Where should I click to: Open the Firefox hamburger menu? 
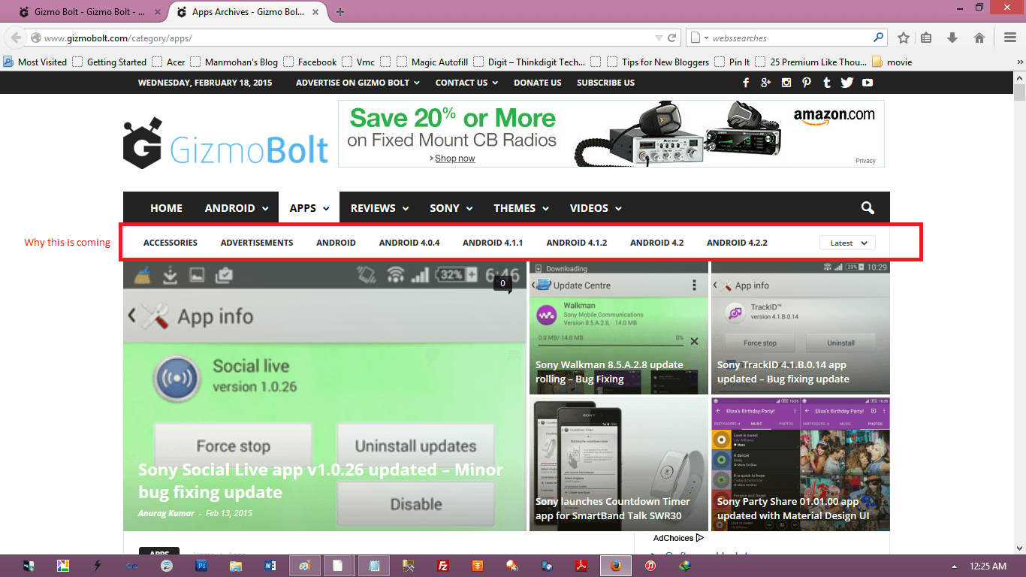coord(1011,38)
